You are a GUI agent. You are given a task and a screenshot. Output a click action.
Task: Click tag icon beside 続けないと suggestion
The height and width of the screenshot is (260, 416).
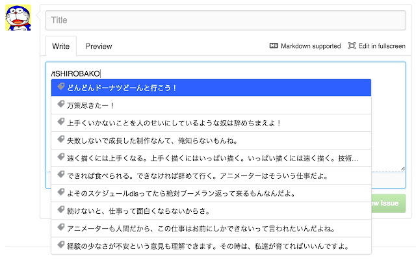[61, 209]
